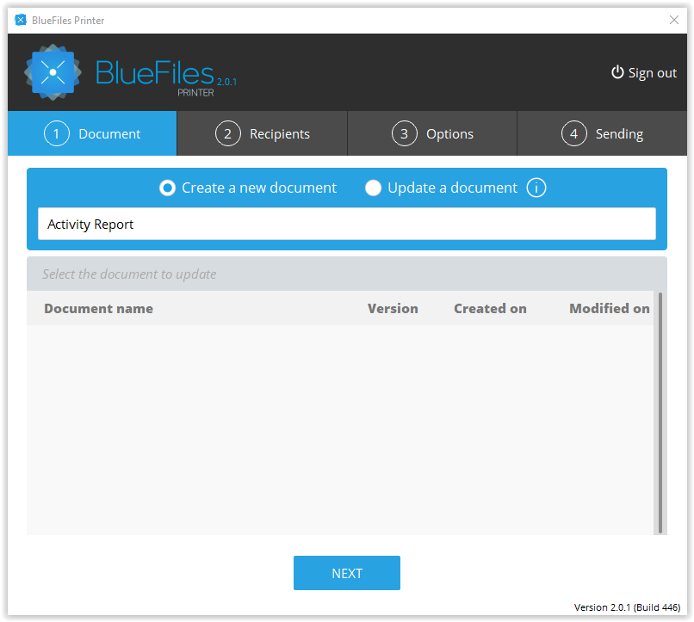Sign out of BlueFiles
Viewport: 694px width, 622px height.
[x=644, y=72]
